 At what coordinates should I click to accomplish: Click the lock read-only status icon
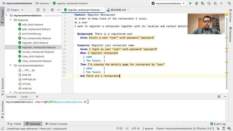click(x=218, y=128)
